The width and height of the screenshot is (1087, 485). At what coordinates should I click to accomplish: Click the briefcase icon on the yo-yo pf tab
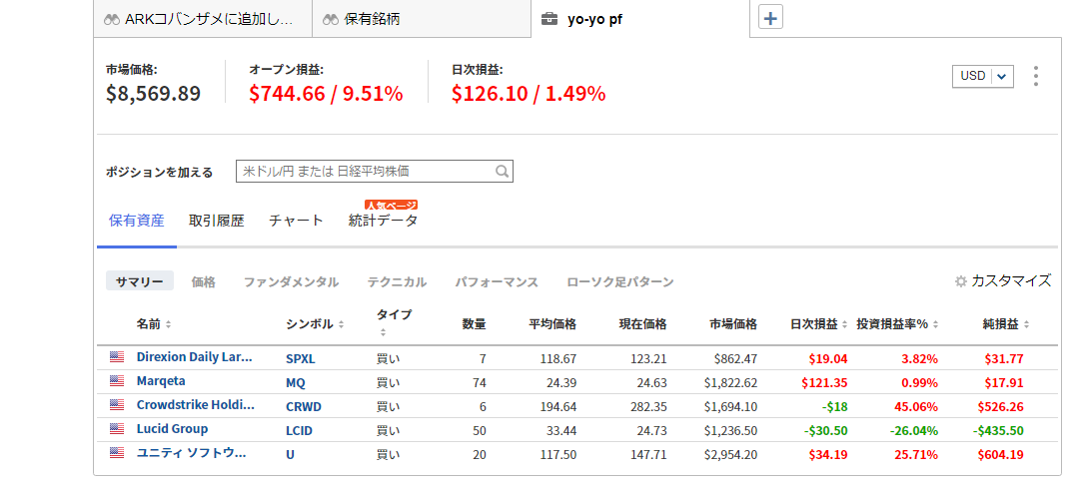click(548, 19)
